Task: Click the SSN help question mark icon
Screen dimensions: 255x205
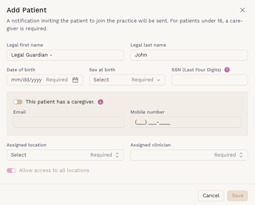Action: (x=227, y=70)
